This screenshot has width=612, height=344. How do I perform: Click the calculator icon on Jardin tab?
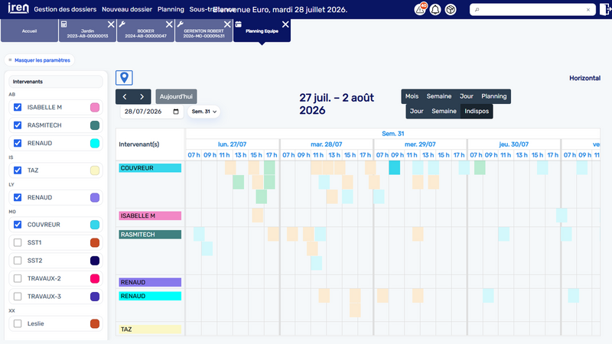pos(64,24)
